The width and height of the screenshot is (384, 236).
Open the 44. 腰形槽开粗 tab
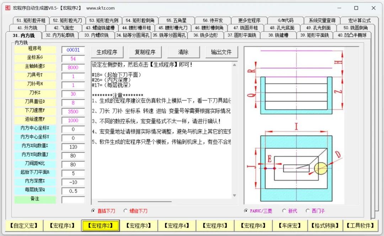[x=137, y=28]
